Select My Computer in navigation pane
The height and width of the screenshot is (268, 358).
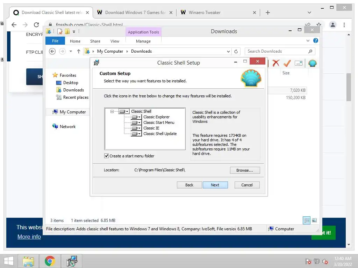click(73, 112)
